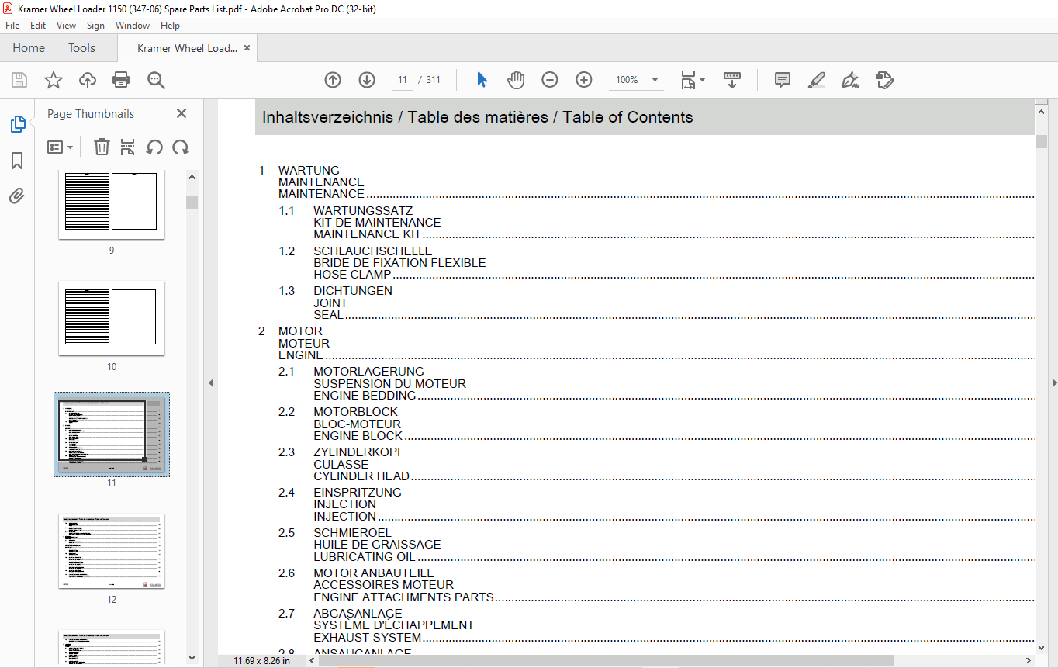Select page 12 thumbnail
The image size is (1058, 668).
pos(112,551)
